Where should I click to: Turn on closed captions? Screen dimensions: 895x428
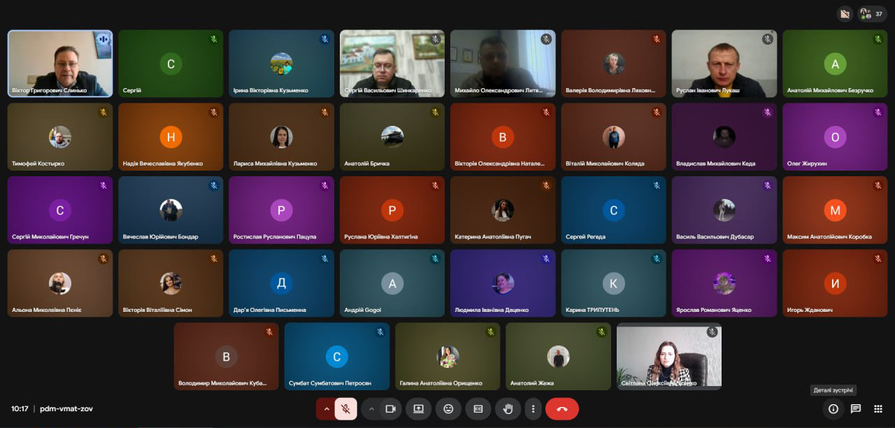click(x=478, y=409)
